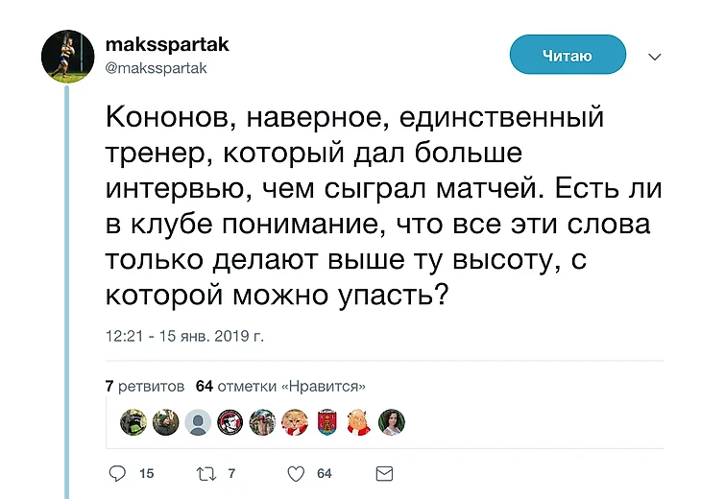Expand the tweet options chevron menu
This screenshot has width=701, height=499.
pyautogui.click(x=655, y=57)
